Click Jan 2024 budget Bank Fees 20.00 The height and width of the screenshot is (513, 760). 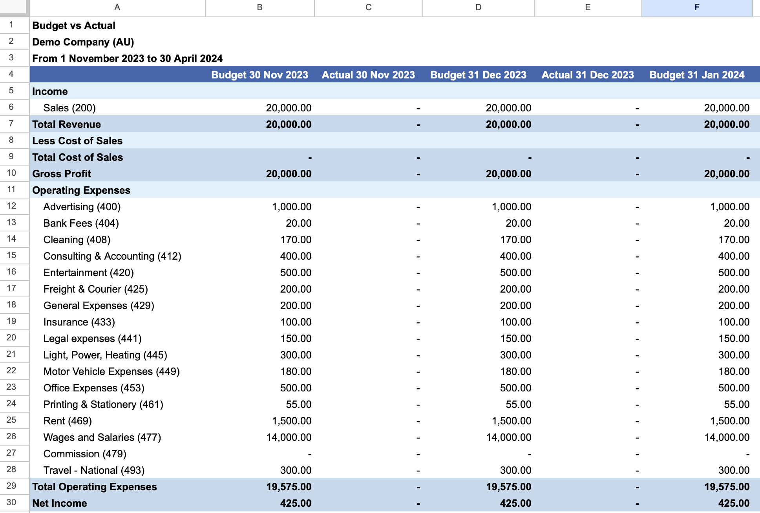[x=697, y=223]
